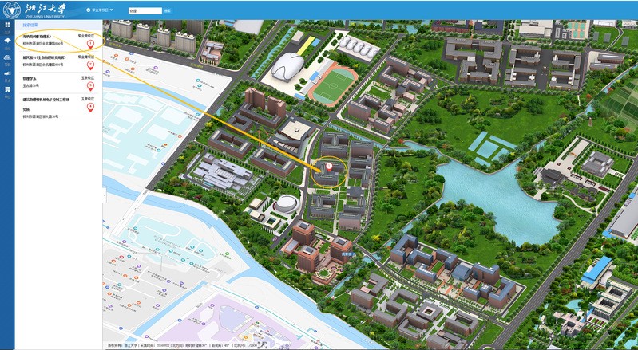The height and width of the screenshot is (350, 638).
Task: Click the four-square grid icon in the sidebar
Action: coord(7,26)
